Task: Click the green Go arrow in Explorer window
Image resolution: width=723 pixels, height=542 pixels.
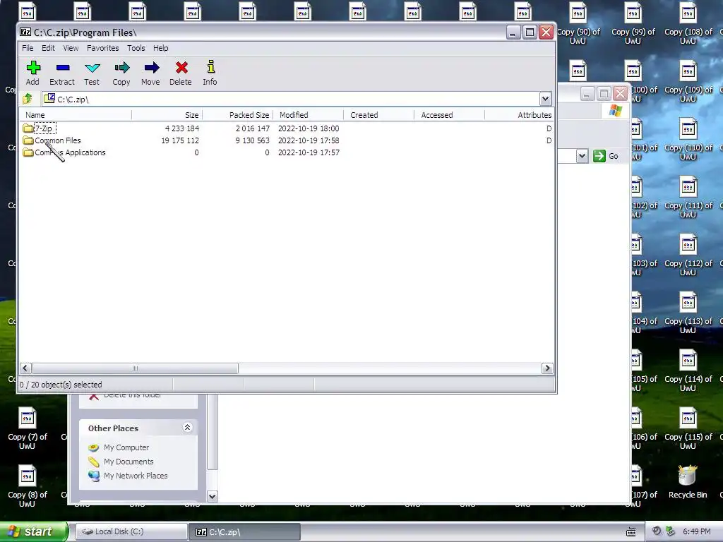Action: pyautogui.click(x=599, y=156)
